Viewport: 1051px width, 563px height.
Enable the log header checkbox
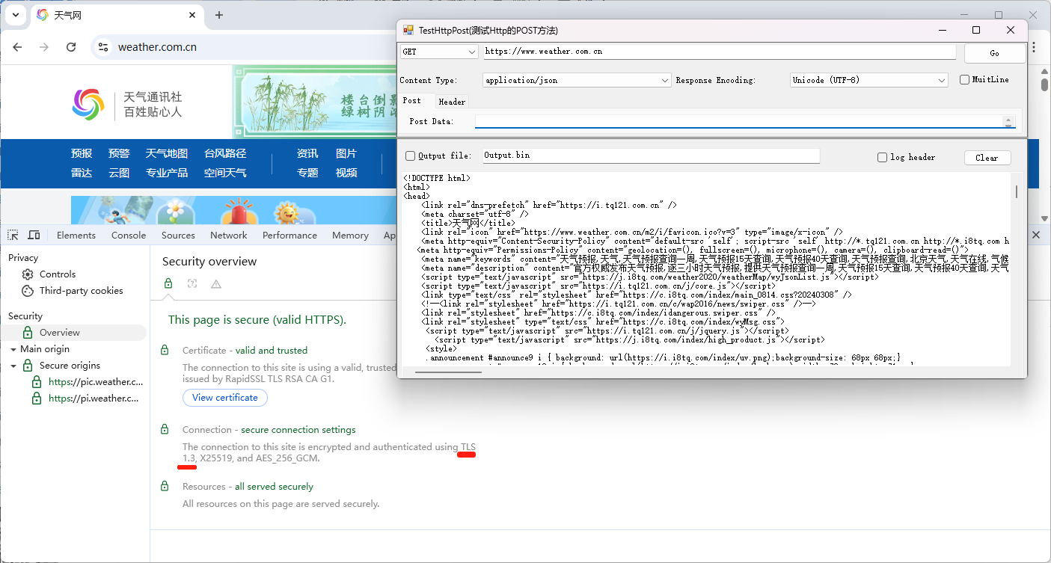(x=882, y=157)
